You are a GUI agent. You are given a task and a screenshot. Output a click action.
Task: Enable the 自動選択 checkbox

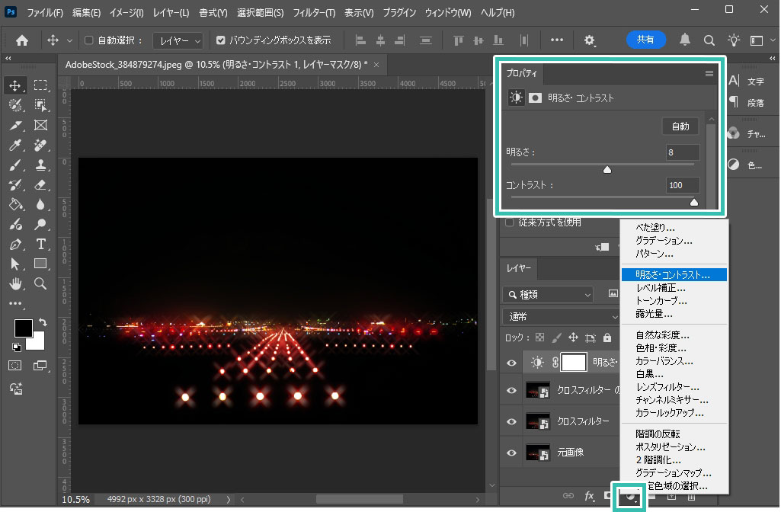point(88,40)
